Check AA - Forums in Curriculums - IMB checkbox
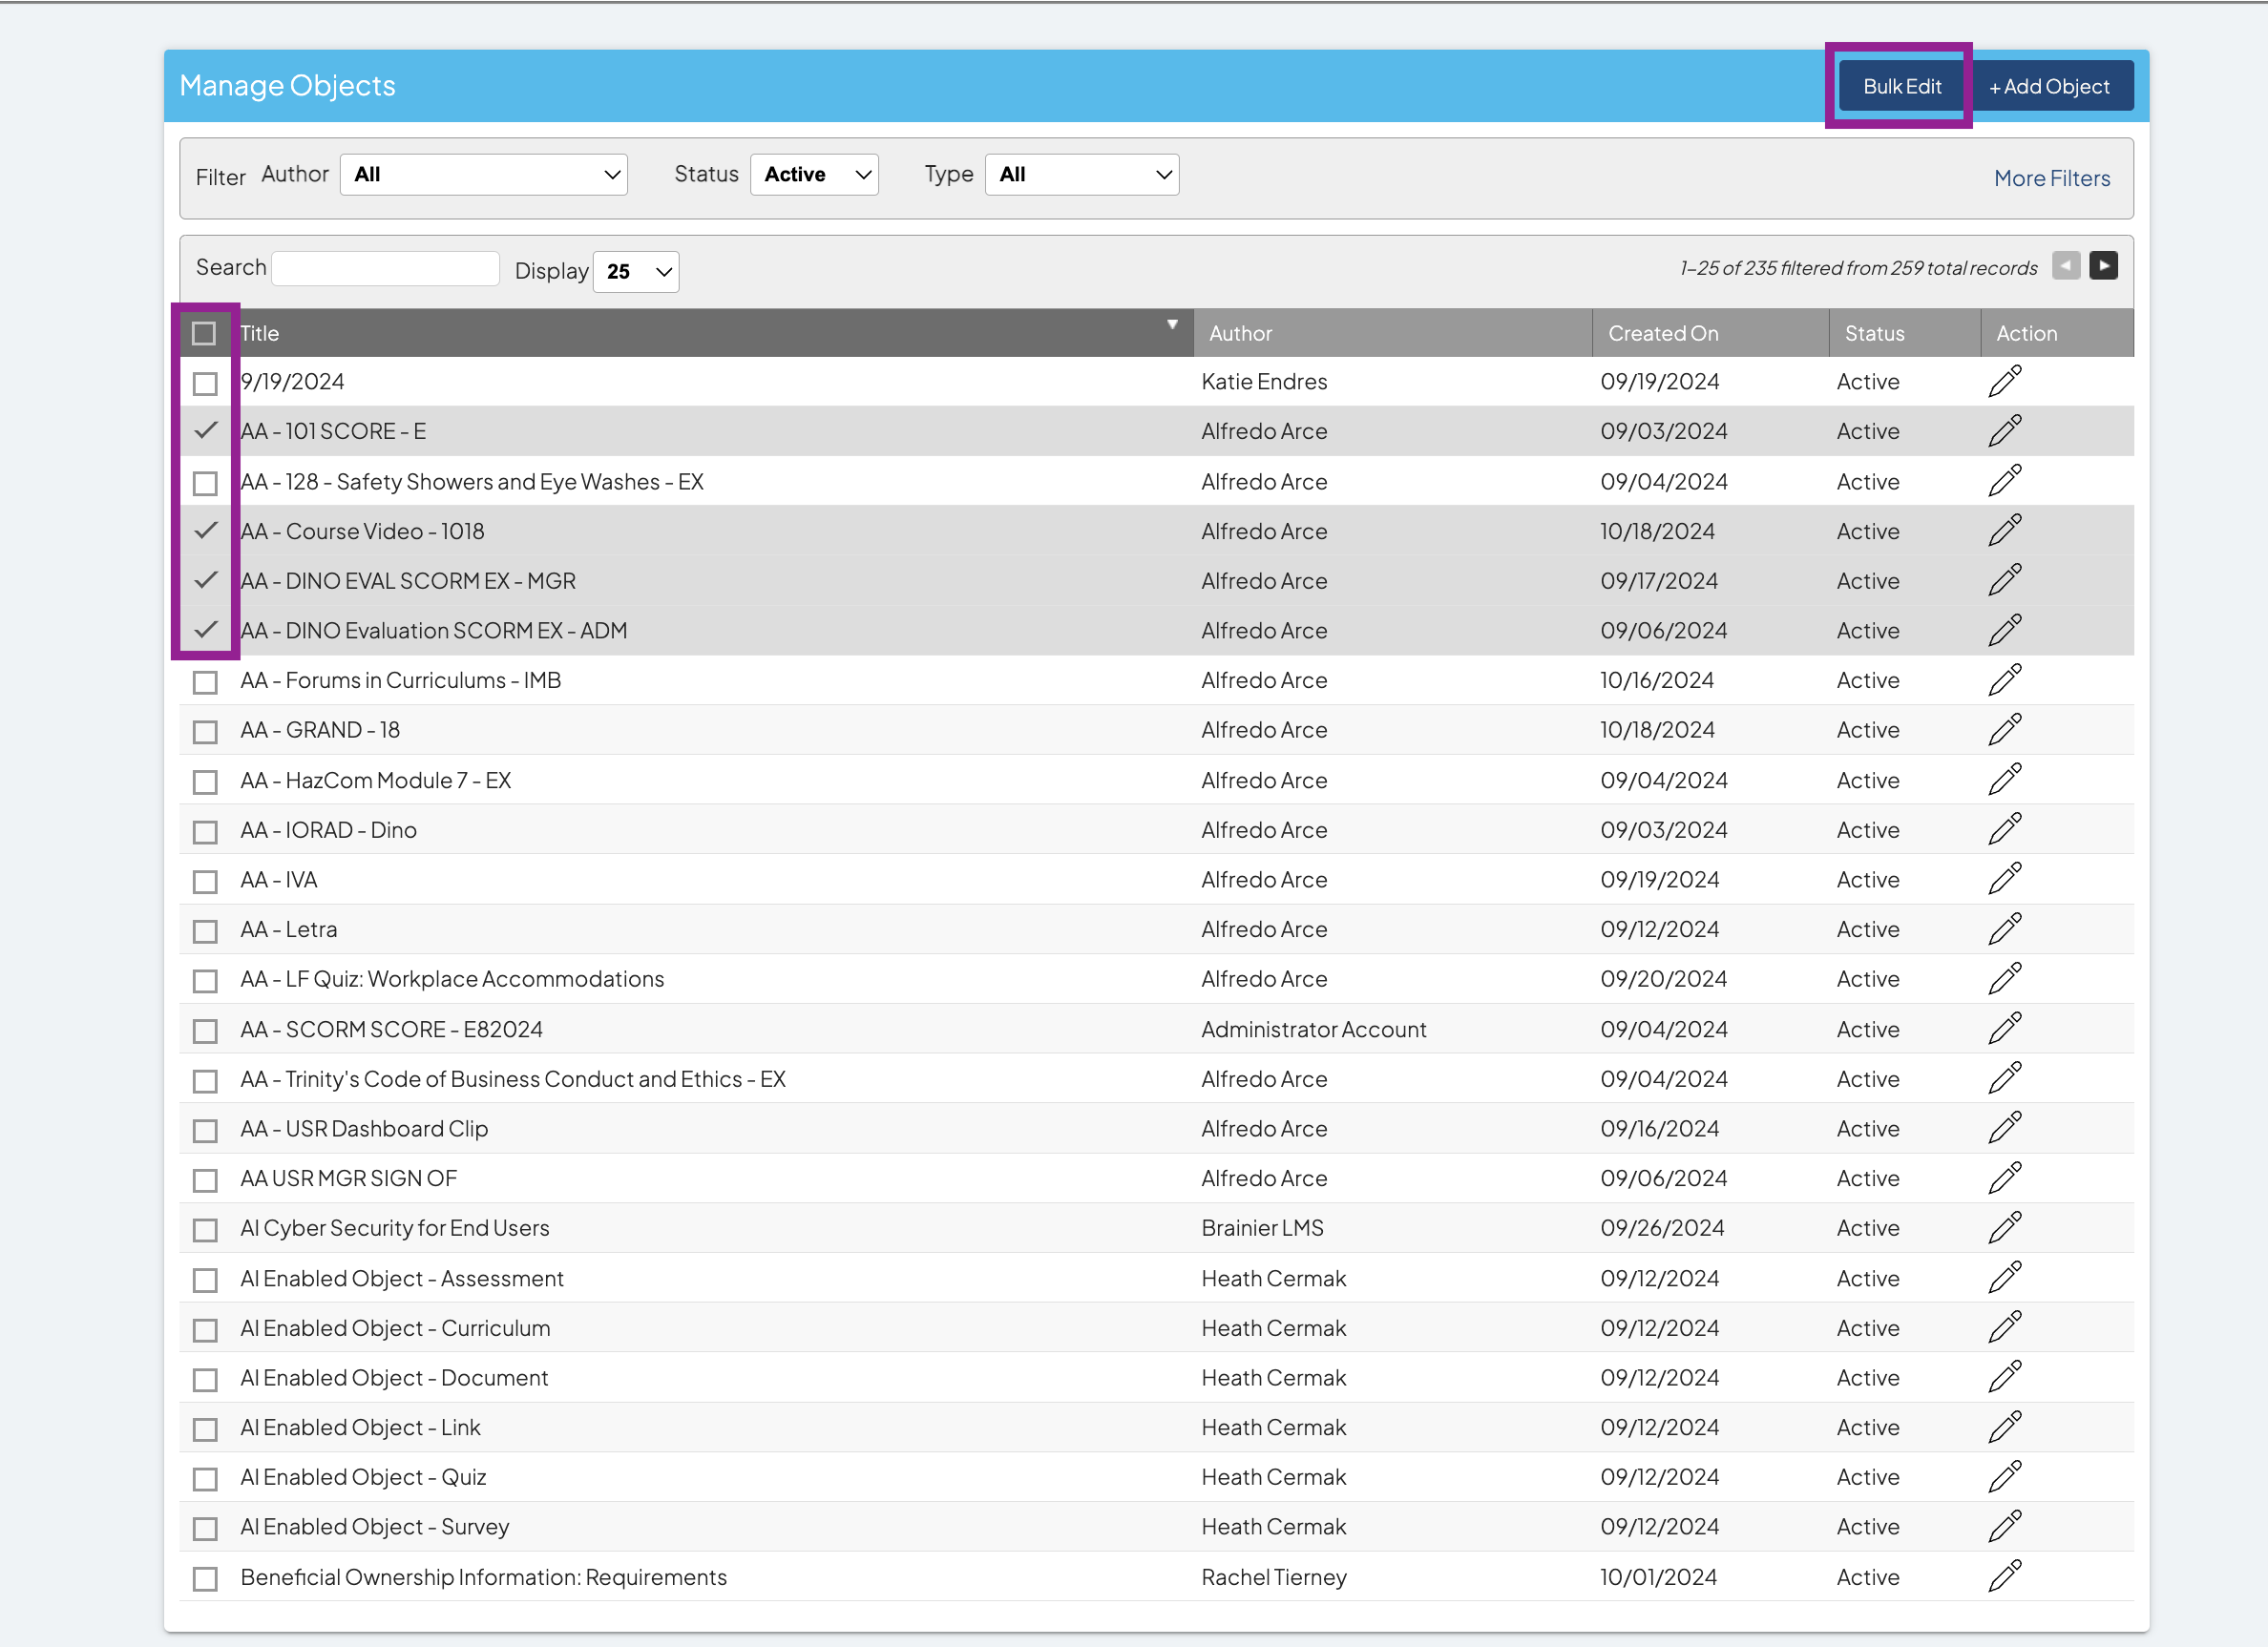Screen dimensions: 2268x1647 205,681
